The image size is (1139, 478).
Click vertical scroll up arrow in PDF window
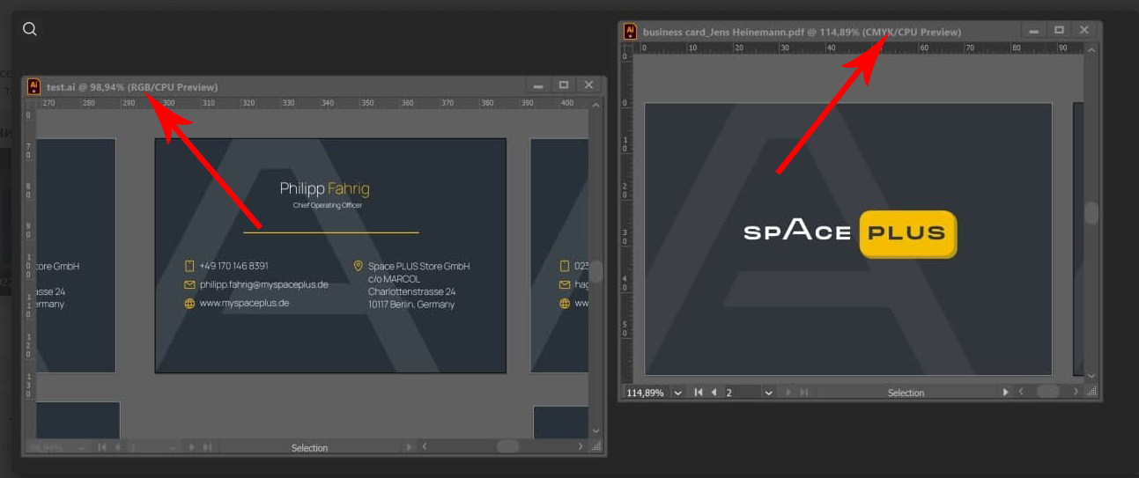coord(1091,51)
